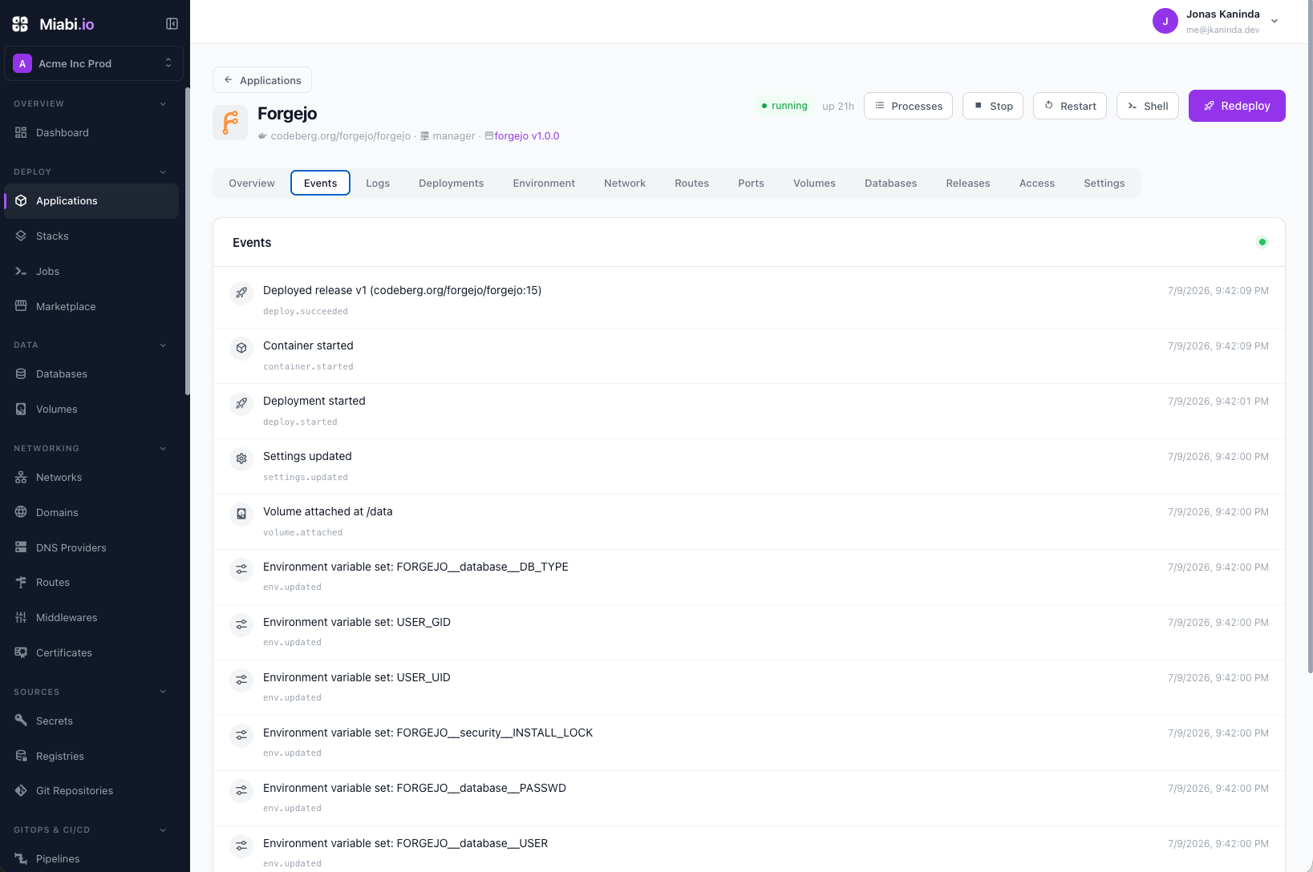The height and width of the screenshot is (872, 1313).
Task: Select 'Environment variable set: FORGEJO__security__INSTALL_LOCK' row
Action: coord(749,743)
